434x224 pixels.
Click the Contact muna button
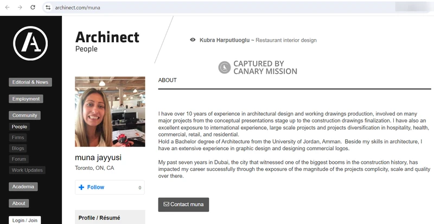(x=183, y=204)
